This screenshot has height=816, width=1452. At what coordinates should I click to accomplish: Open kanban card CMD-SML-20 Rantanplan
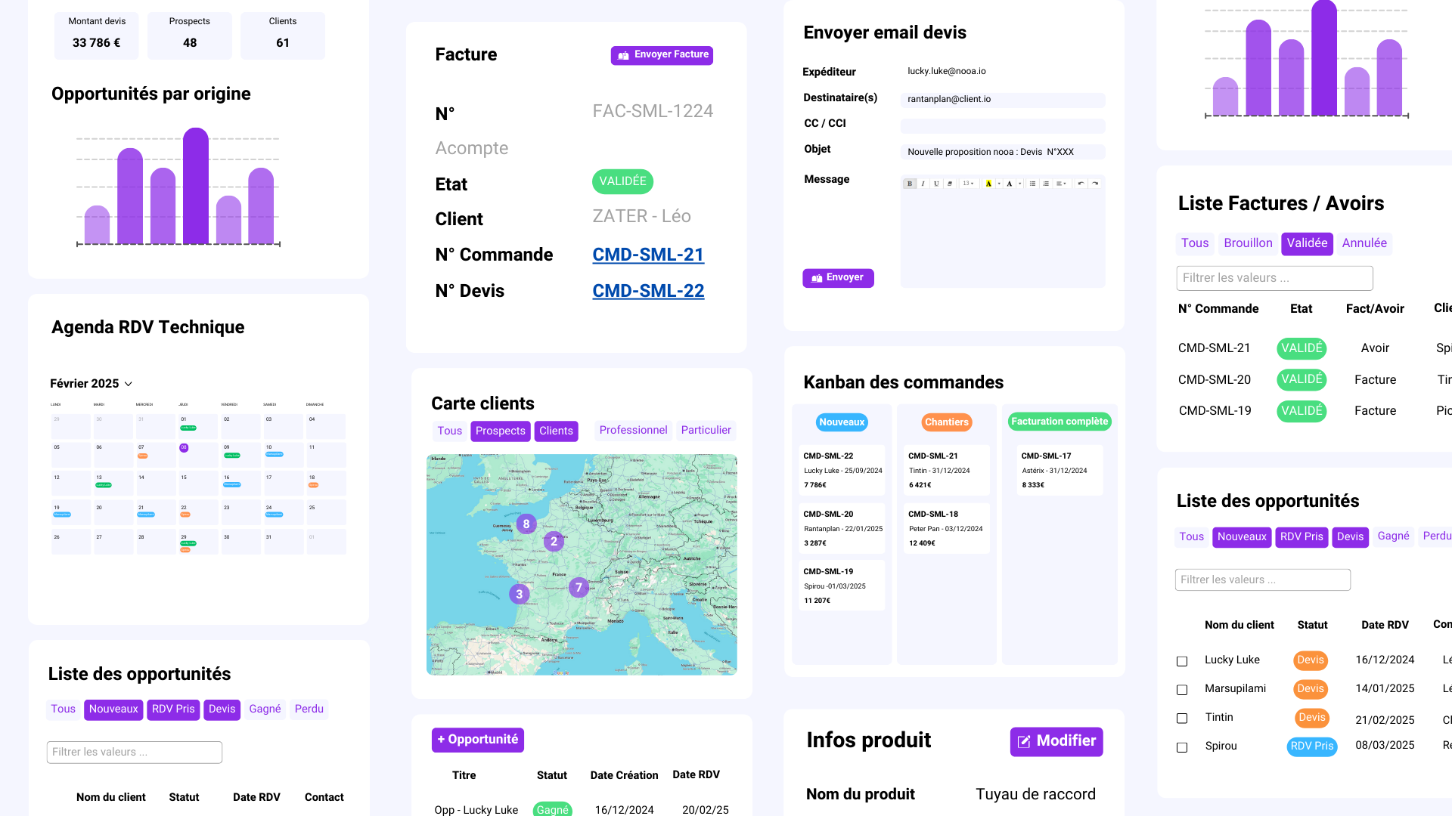(842, 528)
